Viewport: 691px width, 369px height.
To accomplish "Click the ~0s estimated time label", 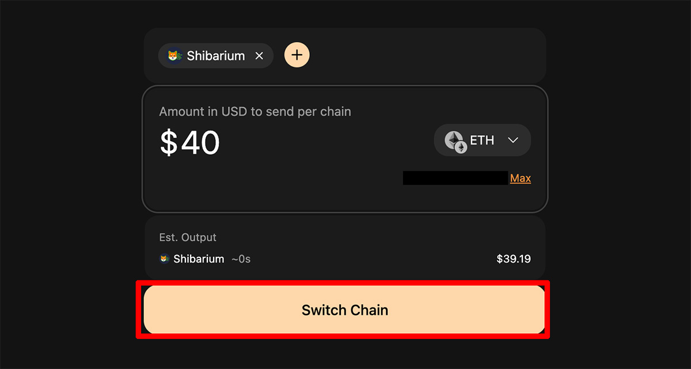I will (x=241, y=259).
